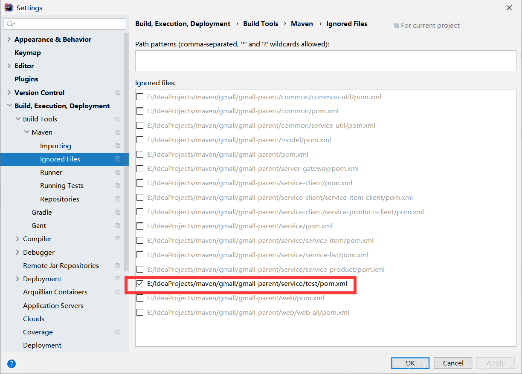The width and height of the screenshot is (522, 374).
Task: Click the Cancel button
Action: click(x=453, y=363)
